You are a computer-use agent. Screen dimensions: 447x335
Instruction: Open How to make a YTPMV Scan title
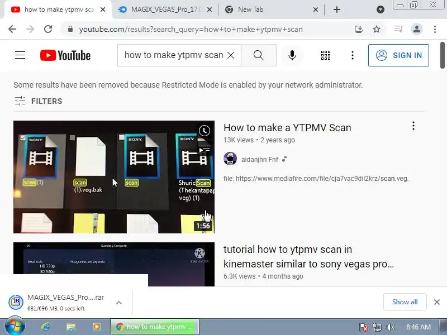(287, 128)
